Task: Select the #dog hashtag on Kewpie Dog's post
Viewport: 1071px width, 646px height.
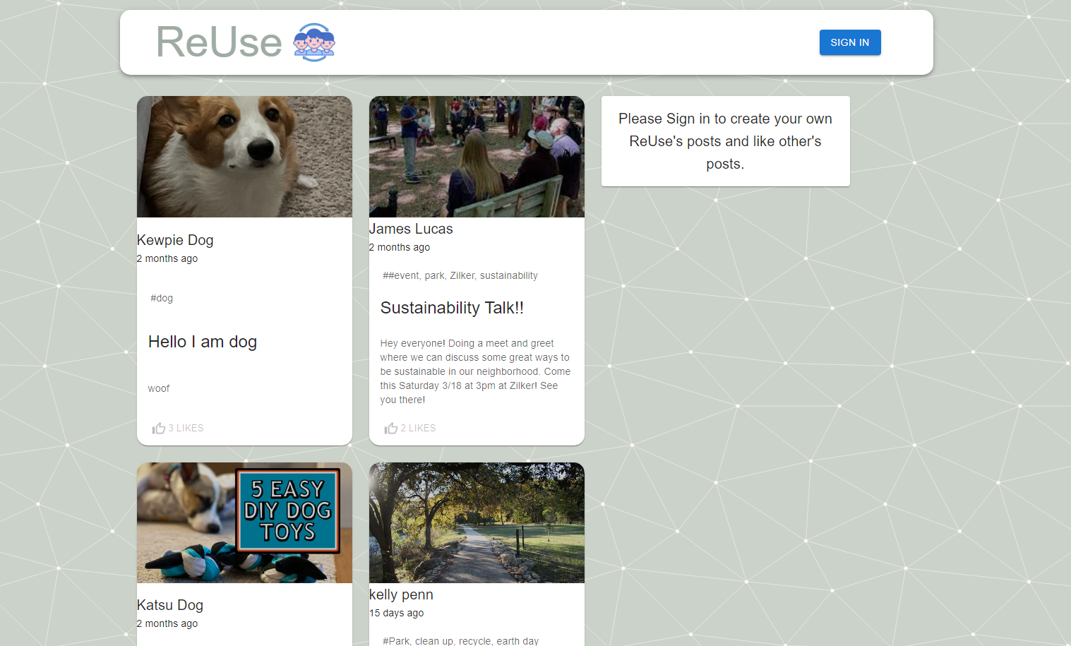Action: click(x=162, y=298)
